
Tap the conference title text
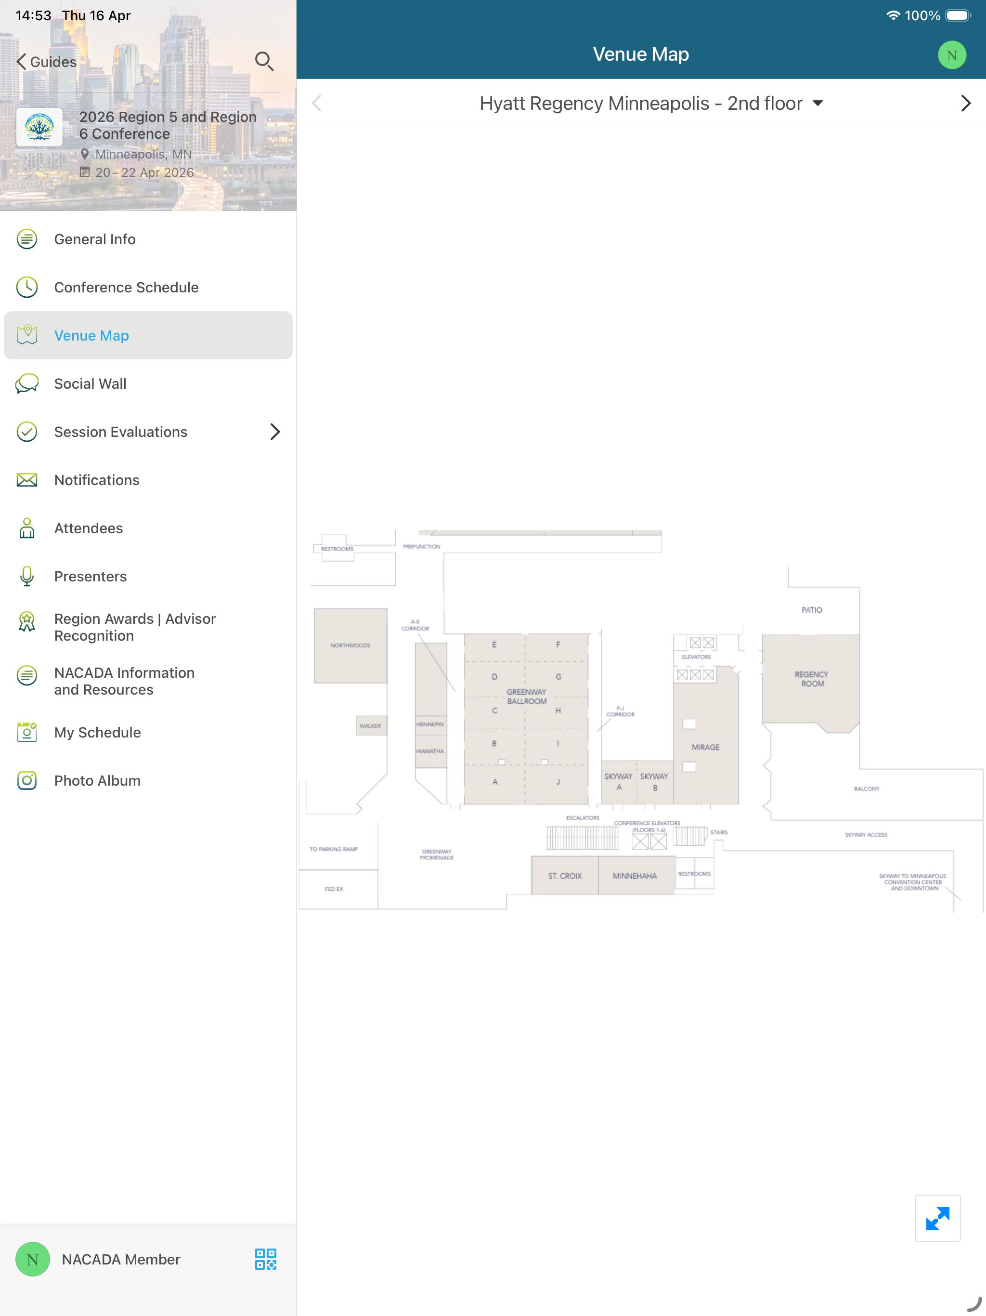(x=168, y=125)
